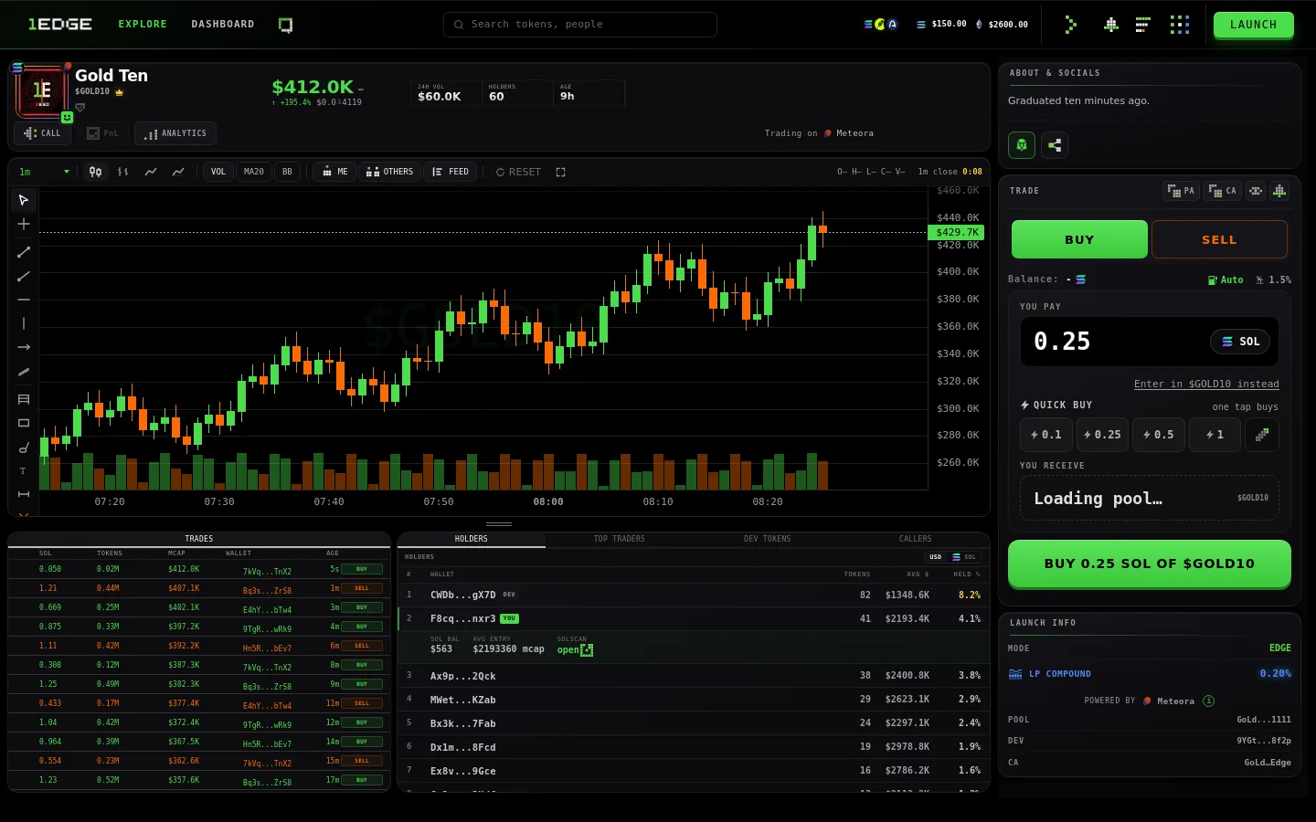Click the search tokens, people field

pos(580,25)
